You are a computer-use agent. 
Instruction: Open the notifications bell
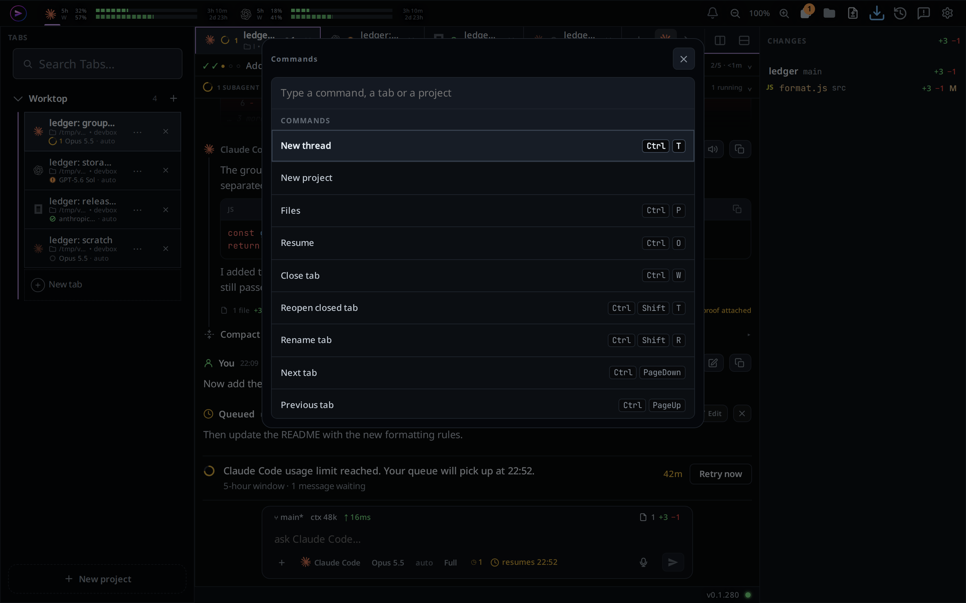point(712,13)
